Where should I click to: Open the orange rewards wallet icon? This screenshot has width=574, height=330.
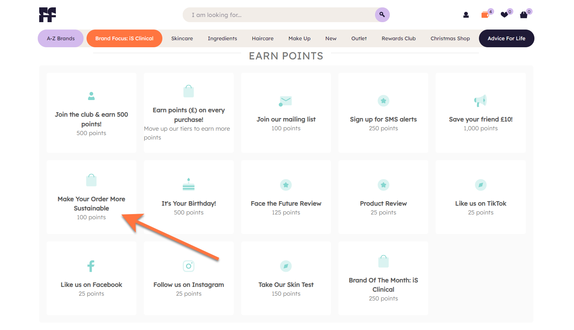tap(485, 15)
